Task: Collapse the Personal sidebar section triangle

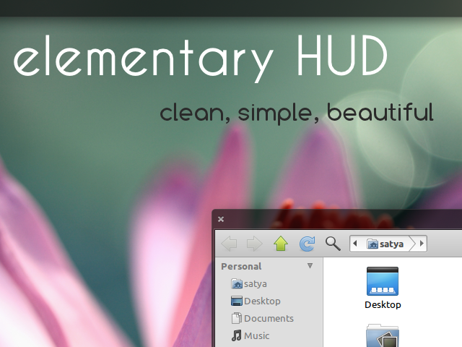Action: pos(310,266)
